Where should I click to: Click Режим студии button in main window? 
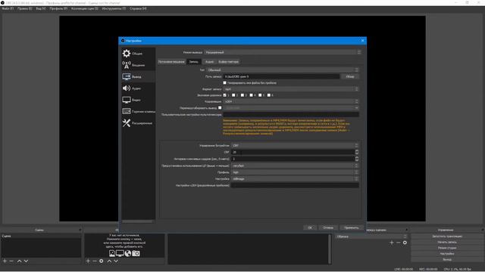(x=447, y=248)
